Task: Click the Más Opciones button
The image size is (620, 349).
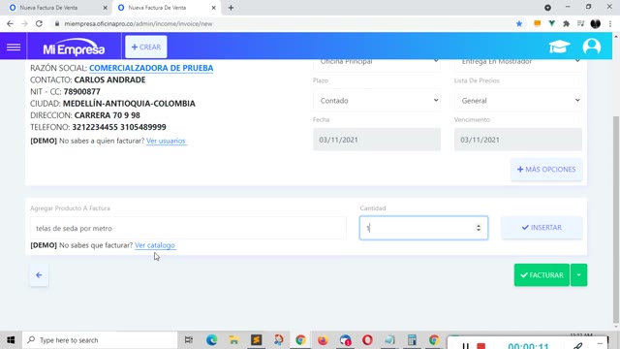Action: (546, 170)
